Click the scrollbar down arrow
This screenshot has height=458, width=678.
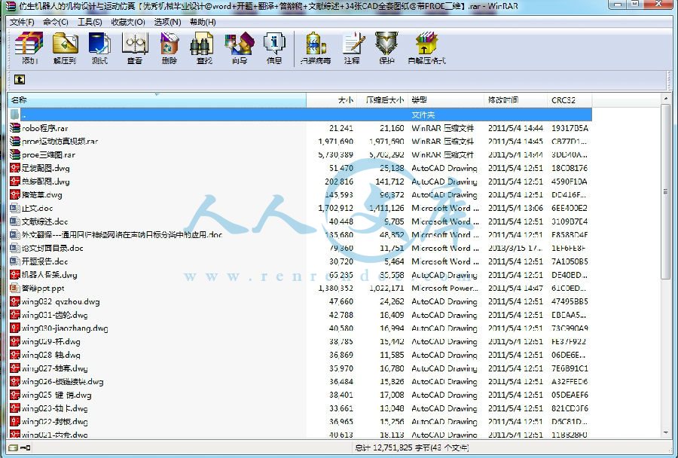click(x=666, y=432)
